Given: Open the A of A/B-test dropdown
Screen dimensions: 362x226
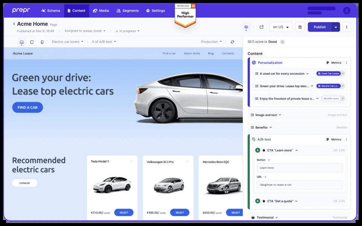Looking at the screenshot, I should pos(104,42).
